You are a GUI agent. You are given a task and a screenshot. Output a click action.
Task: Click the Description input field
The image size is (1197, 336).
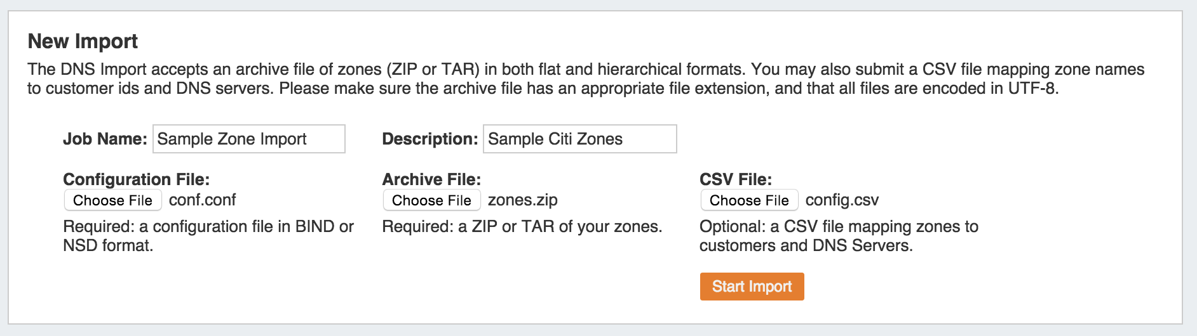(579, 139)
